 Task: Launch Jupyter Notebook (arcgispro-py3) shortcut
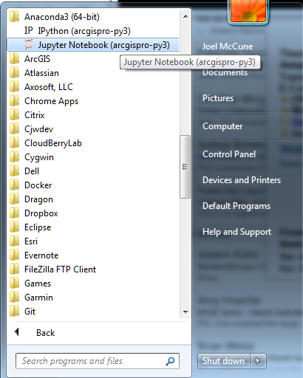pos(93,45)
